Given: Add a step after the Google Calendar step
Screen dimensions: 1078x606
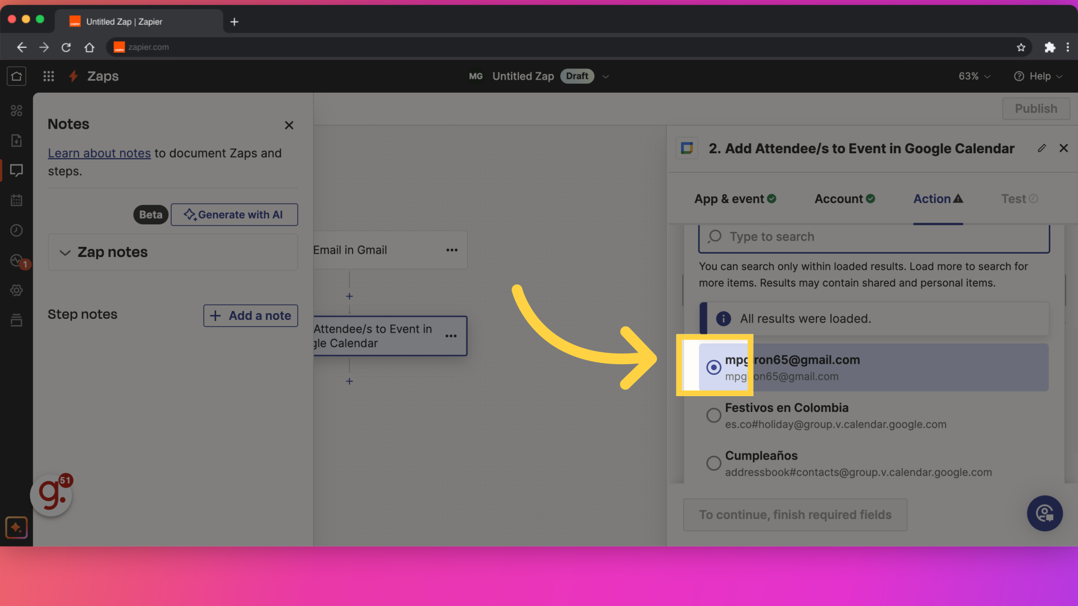Looking at the screenshot, I should tap(349, 382).
